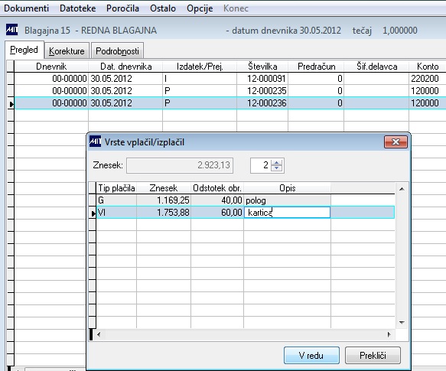The height and width of the screenshot is (371, 446).
Task: Open the Dokumenti menu
Action: 27,8
